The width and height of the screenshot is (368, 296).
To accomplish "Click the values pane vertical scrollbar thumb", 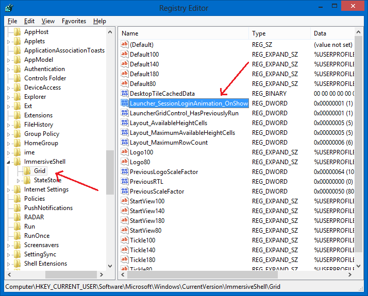I will point(358,144).
